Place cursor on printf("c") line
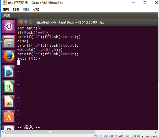159x137 pixels. point(48,54)
